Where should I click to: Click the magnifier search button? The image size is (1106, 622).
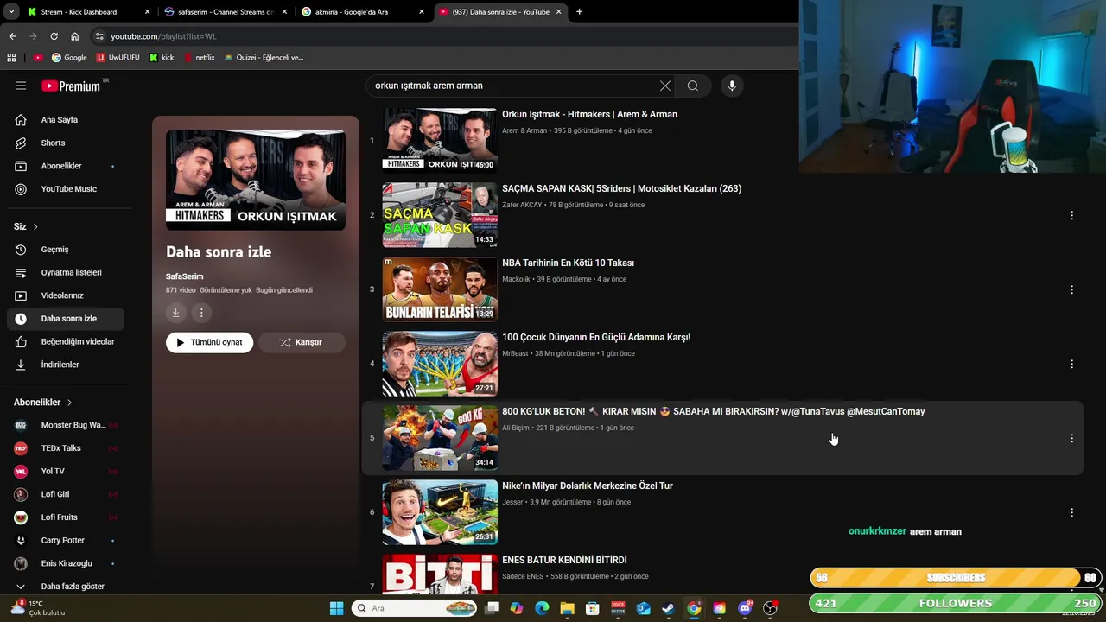click(x=692, y=86)
